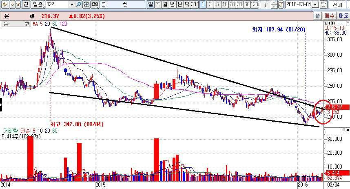Screen dimensions: 350x189
Task: Click the chart compare icon beside search
Action: click(86, 4)
